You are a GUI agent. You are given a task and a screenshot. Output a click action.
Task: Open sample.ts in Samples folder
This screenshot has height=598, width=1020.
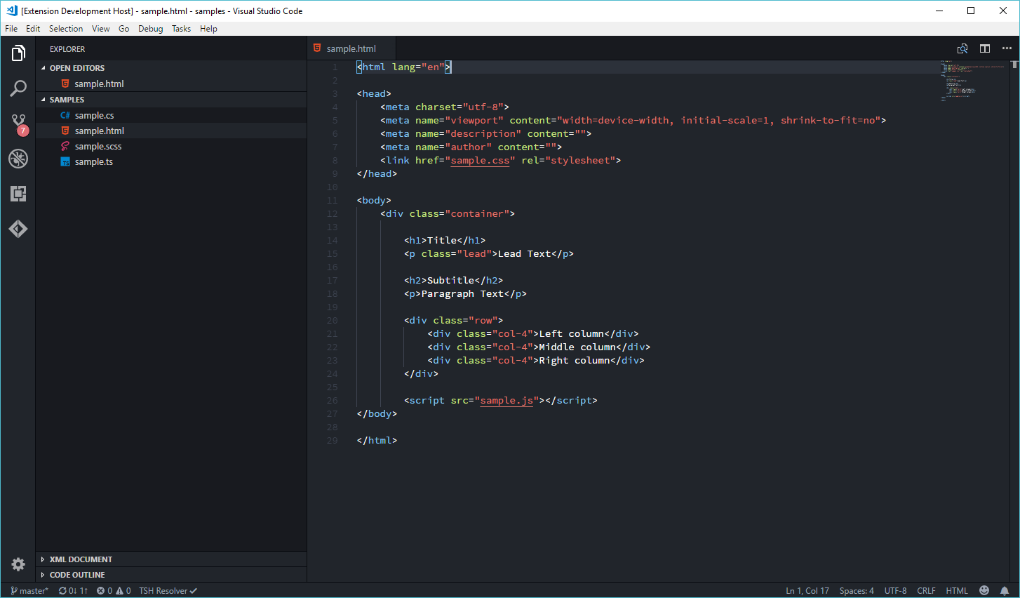pos(171,161)
